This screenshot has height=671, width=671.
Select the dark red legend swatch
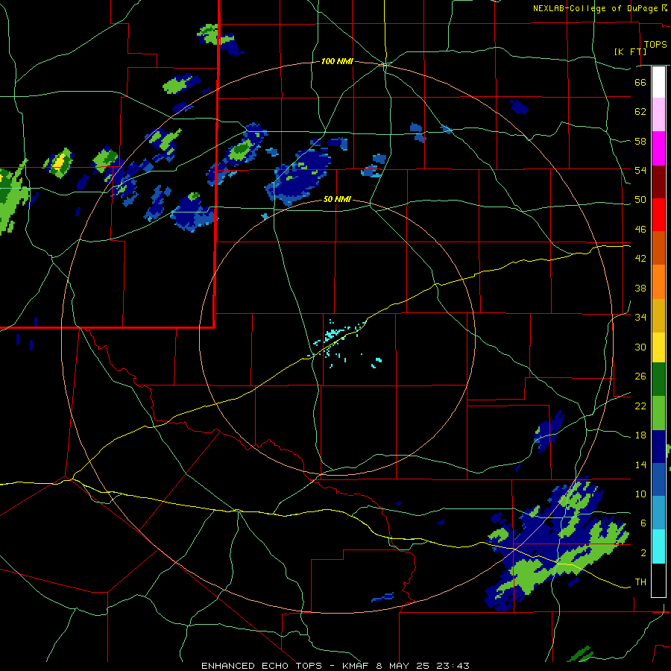pos(658,181)
